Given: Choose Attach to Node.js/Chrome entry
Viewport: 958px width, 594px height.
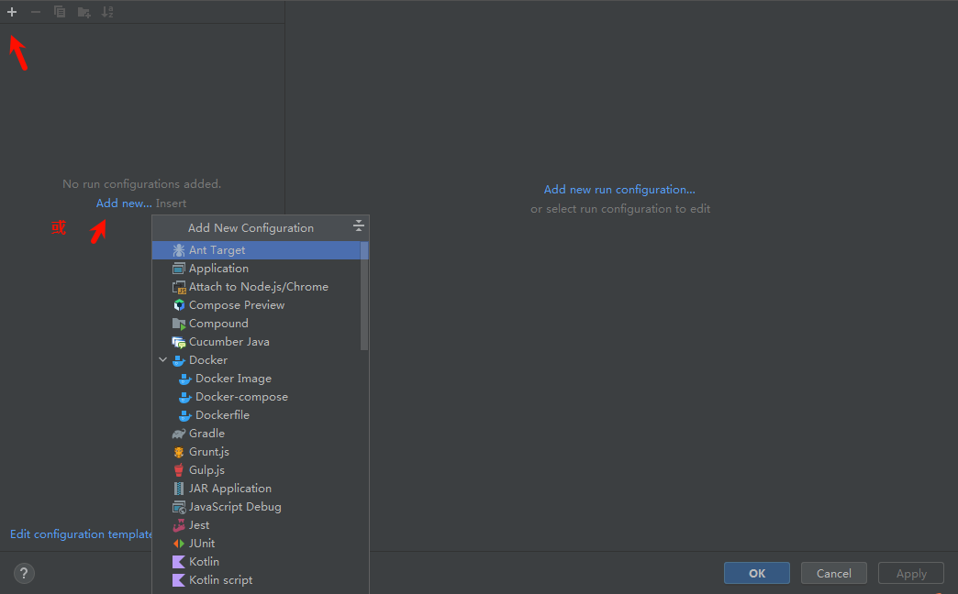Looking at the screenshot, I should pyautogui.click(x=257, y=287).
